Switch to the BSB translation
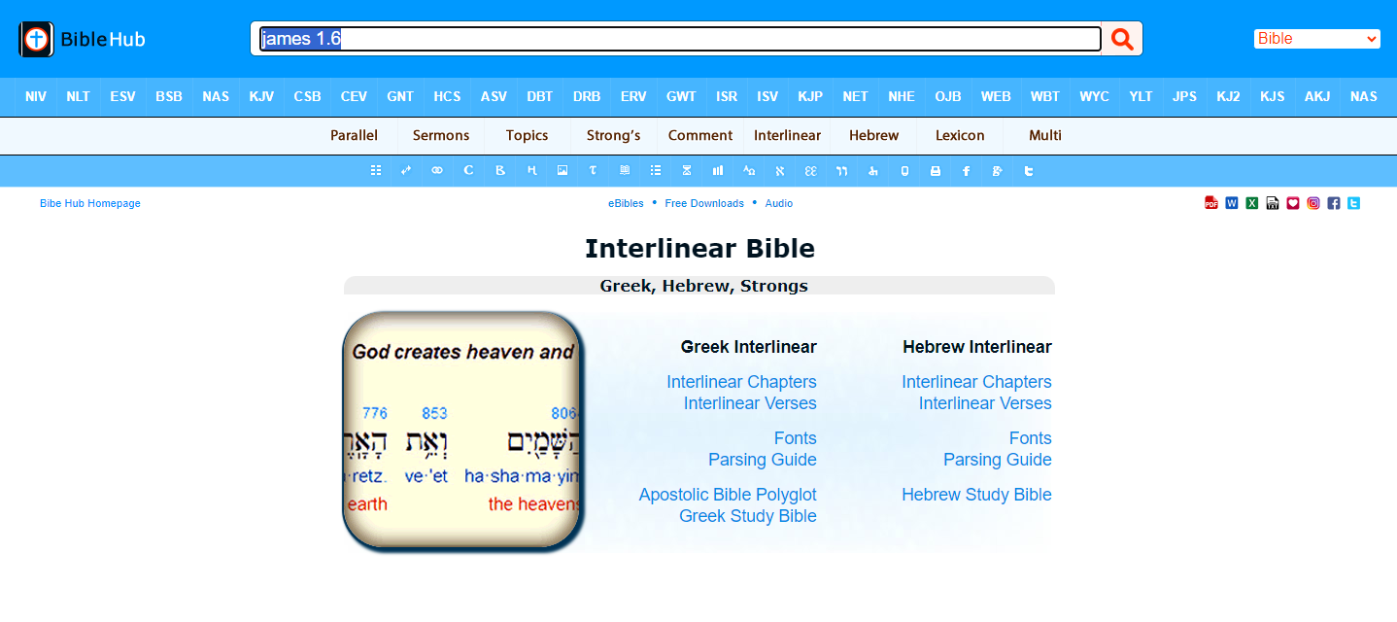This screenshot has width=1397, height=622. click(x=169, y=96)
